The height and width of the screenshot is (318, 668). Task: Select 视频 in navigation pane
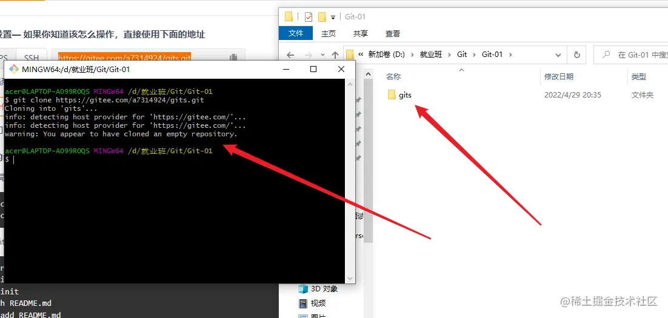(x=318, y=303)
